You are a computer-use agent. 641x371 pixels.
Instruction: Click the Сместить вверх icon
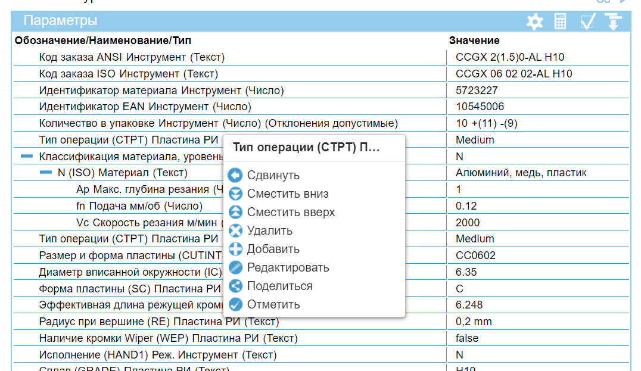click(x=236, y=212)
